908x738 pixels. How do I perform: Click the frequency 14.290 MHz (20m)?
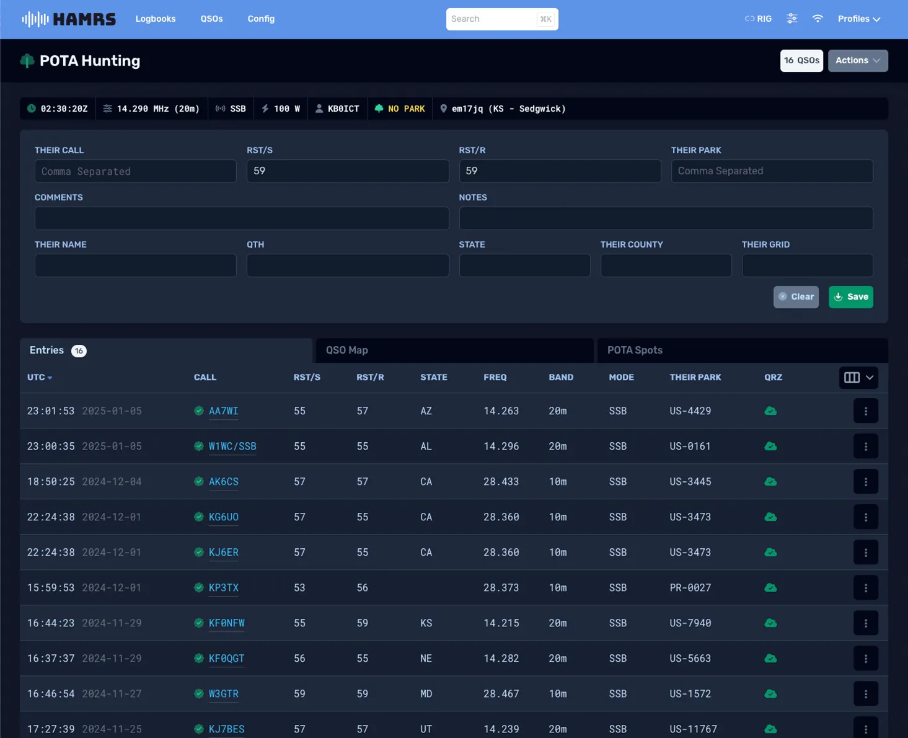pyautogui.click(x=151, y=109)
